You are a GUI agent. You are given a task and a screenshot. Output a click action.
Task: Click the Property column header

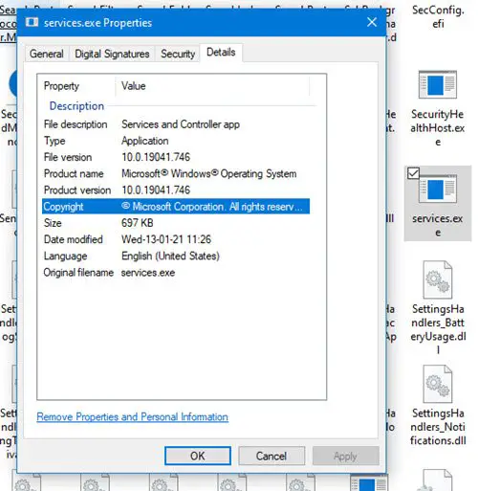pos(76,86)
